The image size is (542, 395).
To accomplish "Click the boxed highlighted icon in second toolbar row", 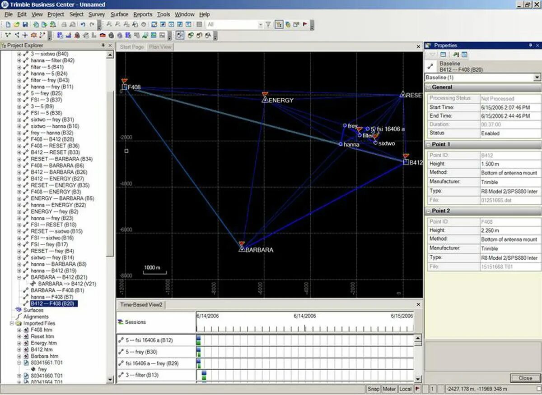I will point(180,35).
